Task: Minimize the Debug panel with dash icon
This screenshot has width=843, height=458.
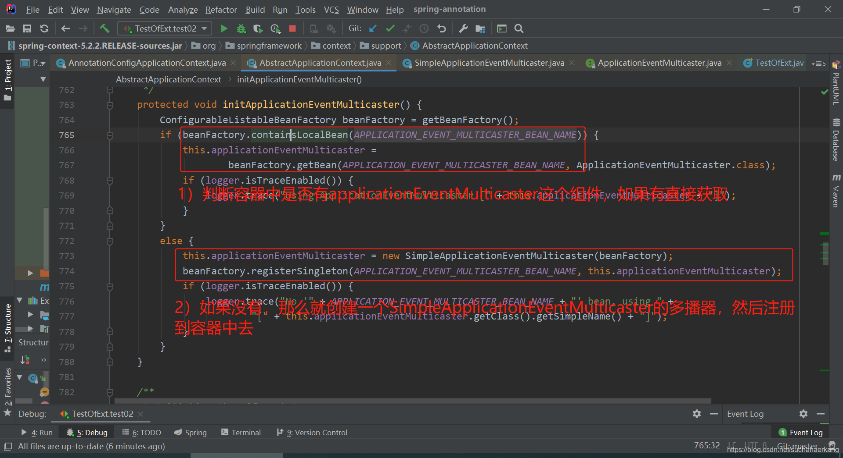Action: pos(714,414)
